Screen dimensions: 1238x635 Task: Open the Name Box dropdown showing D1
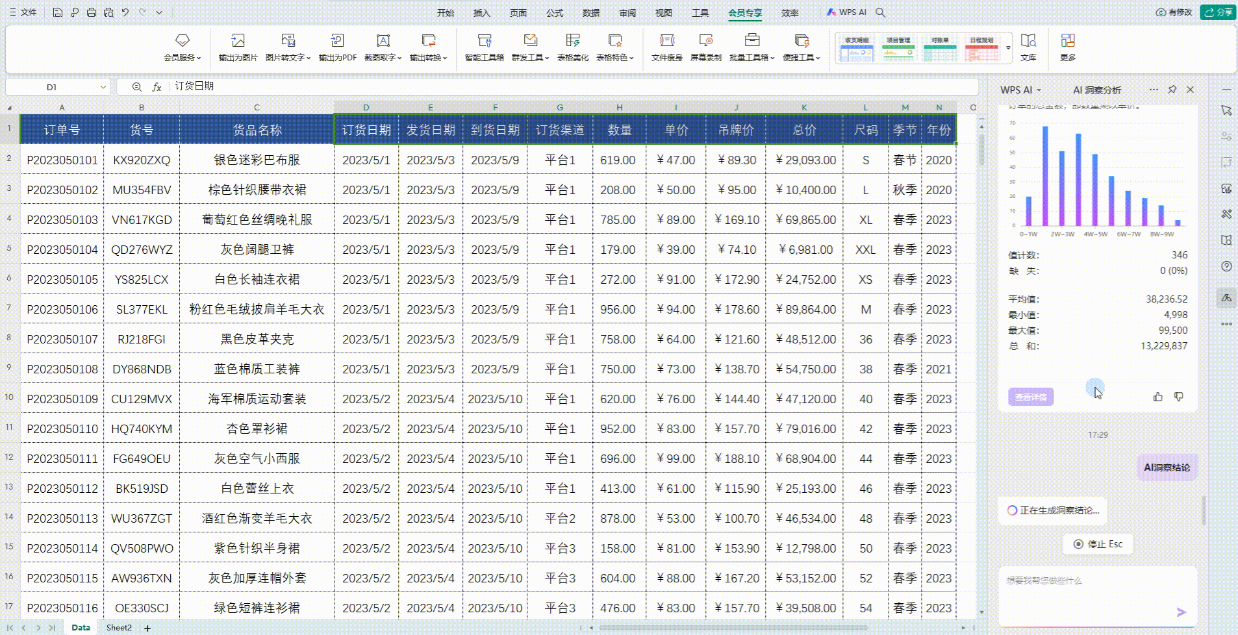pos(103,87)
